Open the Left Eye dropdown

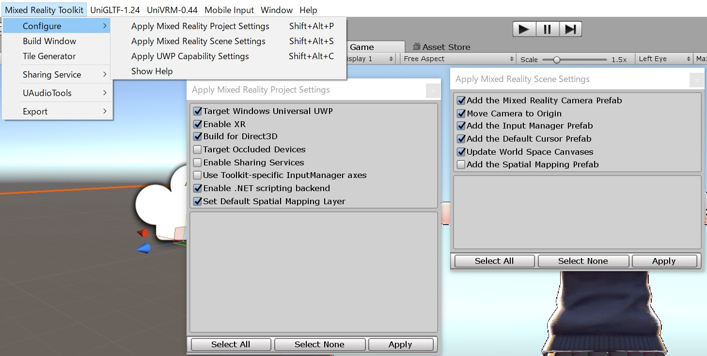(x=664, y=59)
